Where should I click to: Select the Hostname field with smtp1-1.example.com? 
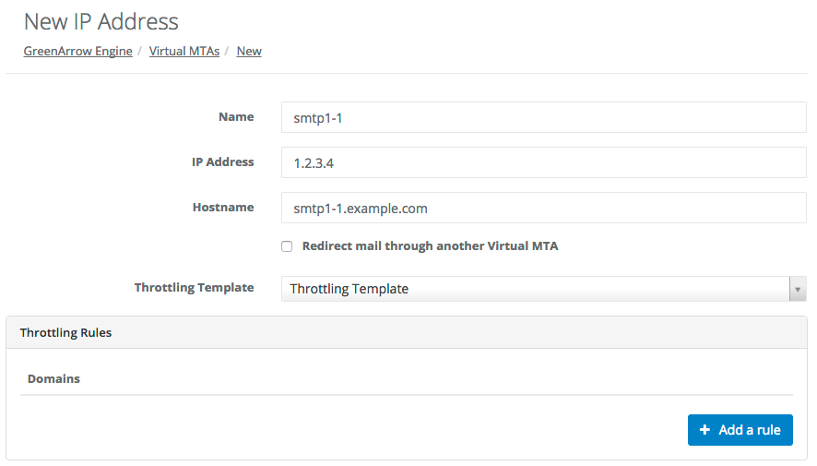tap(543, 209)
